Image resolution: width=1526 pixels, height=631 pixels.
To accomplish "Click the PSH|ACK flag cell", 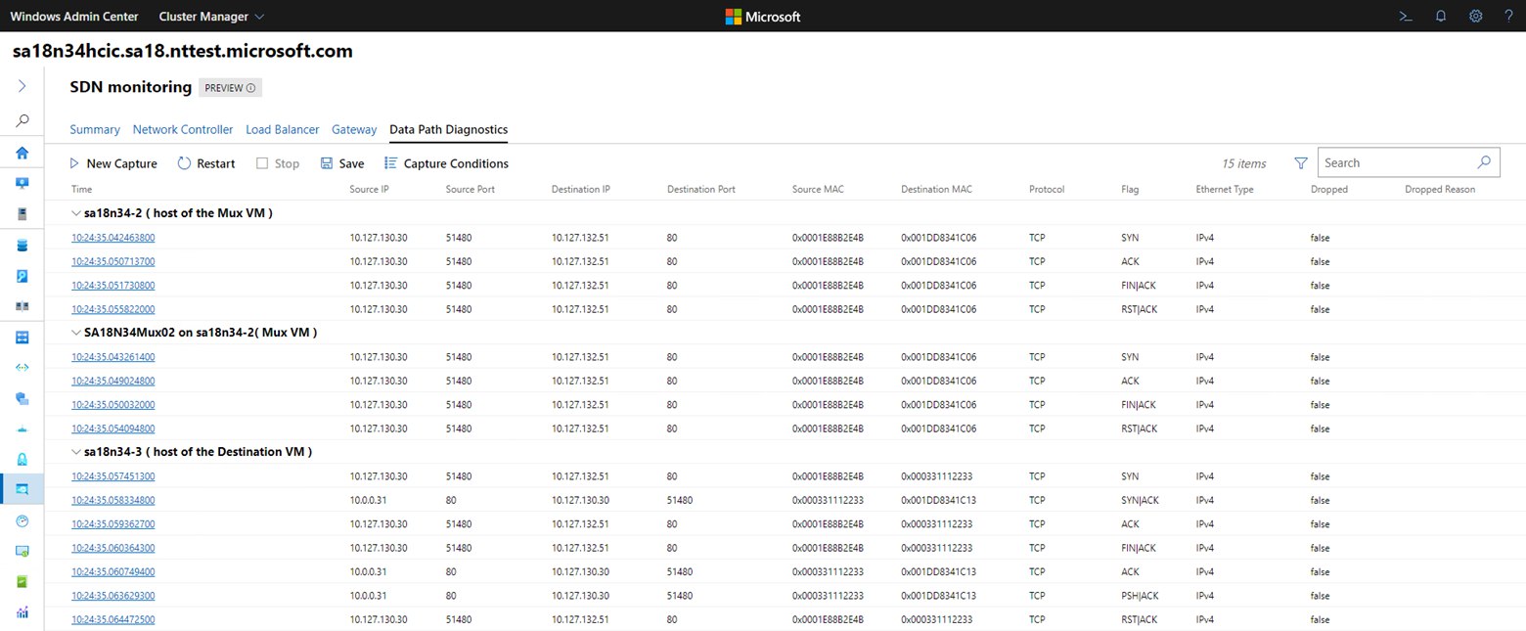I will (x=1140, y=596).
